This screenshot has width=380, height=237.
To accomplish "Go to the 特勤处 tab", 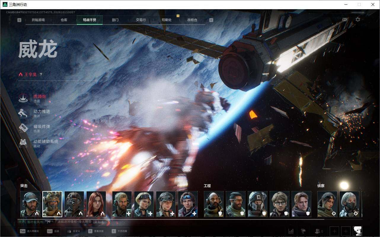I will pyautogui.click(x=167, y=20).
